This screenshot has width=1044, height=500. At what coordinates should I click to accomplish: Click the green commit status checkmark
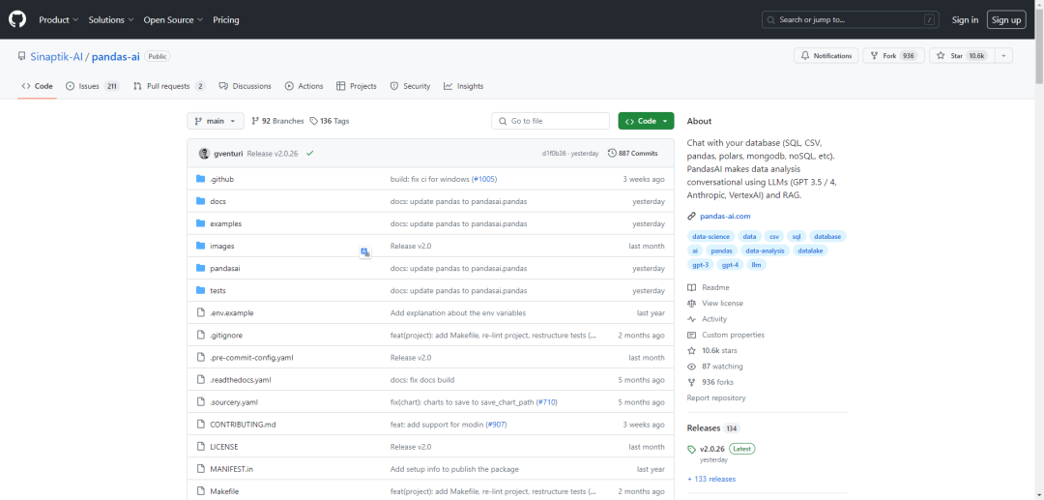(309, 153)
